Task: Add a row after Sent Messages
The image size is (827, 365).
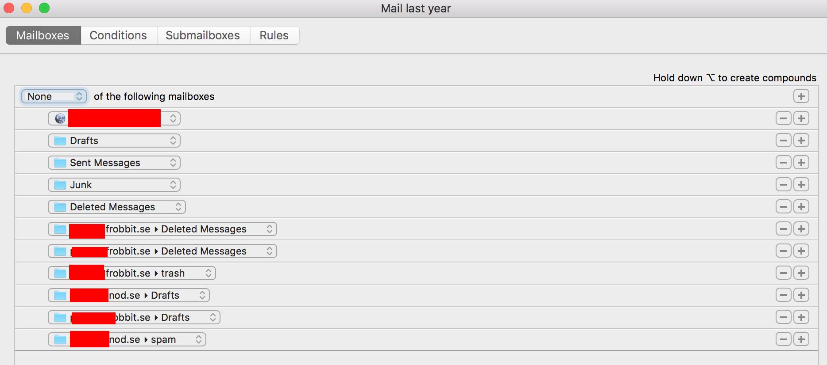Action: pyautogui.click(x=801, y=163)
